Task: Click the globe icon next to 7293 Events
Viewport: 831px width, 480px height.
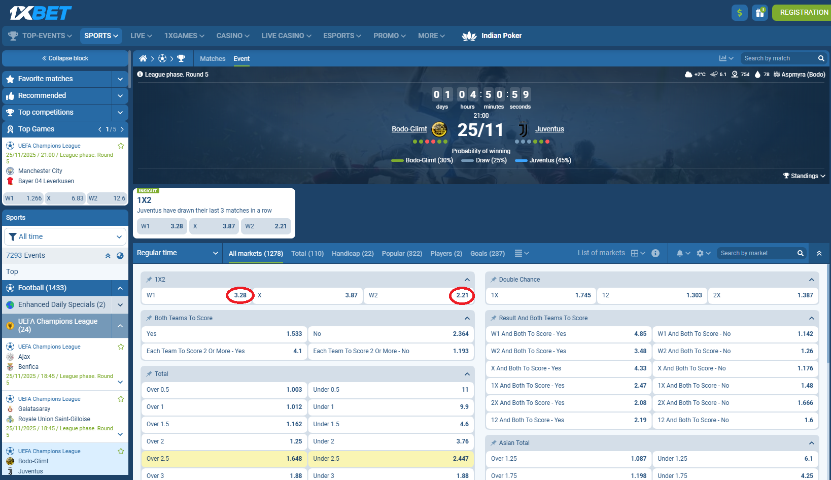Action: coord(120,255)
